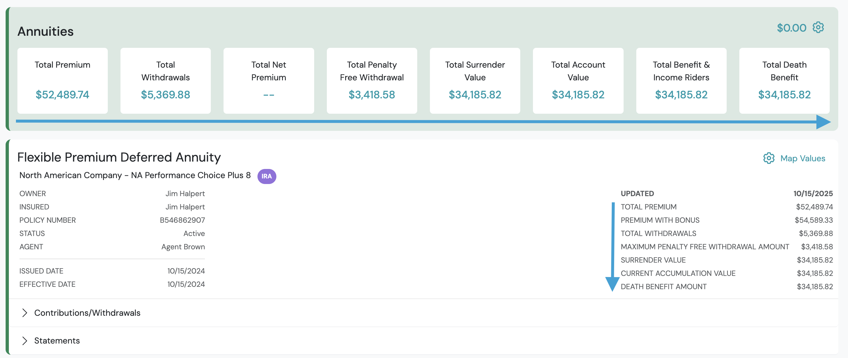
Task: Click the PREMIUM WITH BONUS label
Action: click(x=660, y=220)
